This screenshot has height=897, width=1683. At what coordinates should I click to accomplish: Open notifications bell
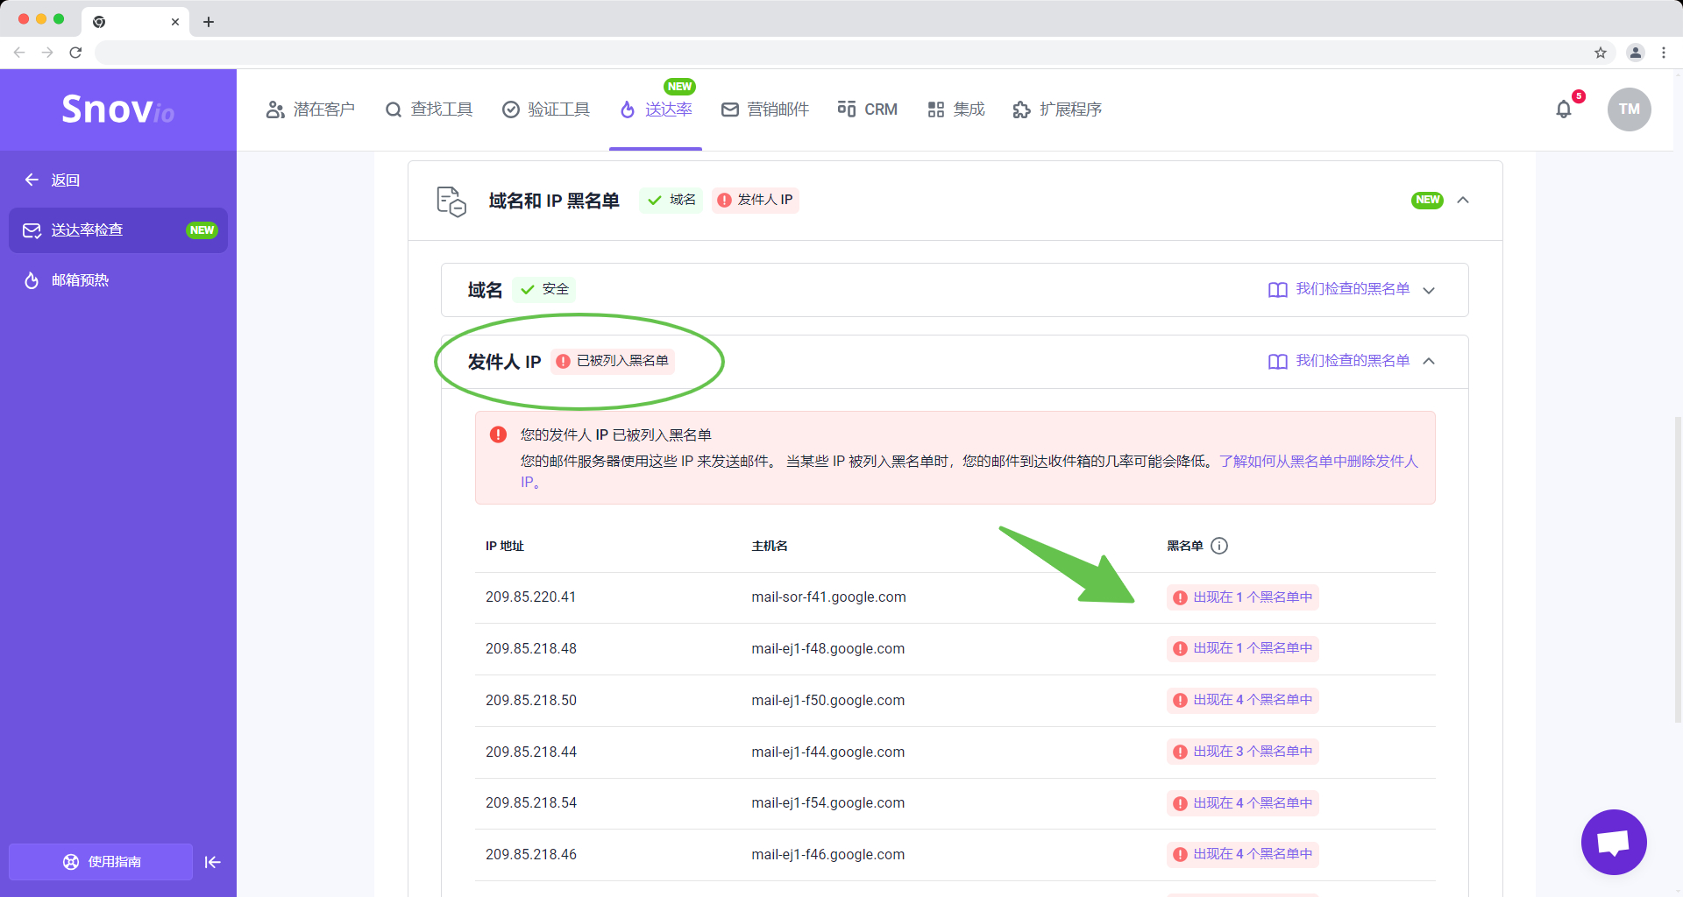1564,109
